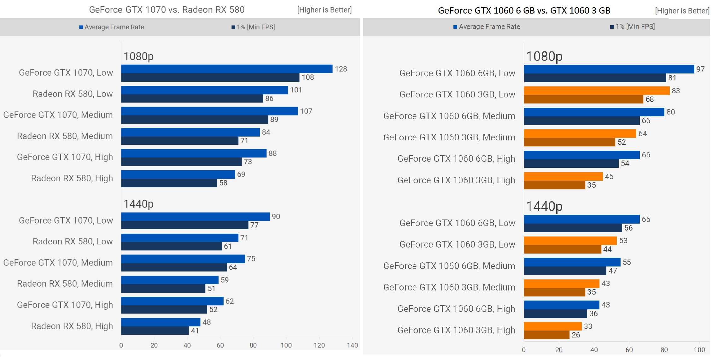Click the 1440p 'GeForce GTX 1060 3GB, High' row label
712x357 pixels.
(x=456, y=330)
